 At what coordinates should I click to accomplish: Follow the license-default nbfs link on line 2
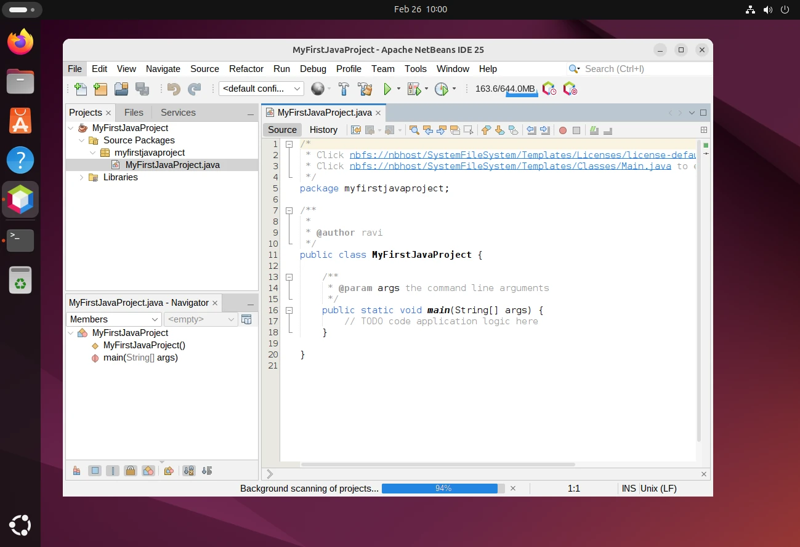coord(523,155)
